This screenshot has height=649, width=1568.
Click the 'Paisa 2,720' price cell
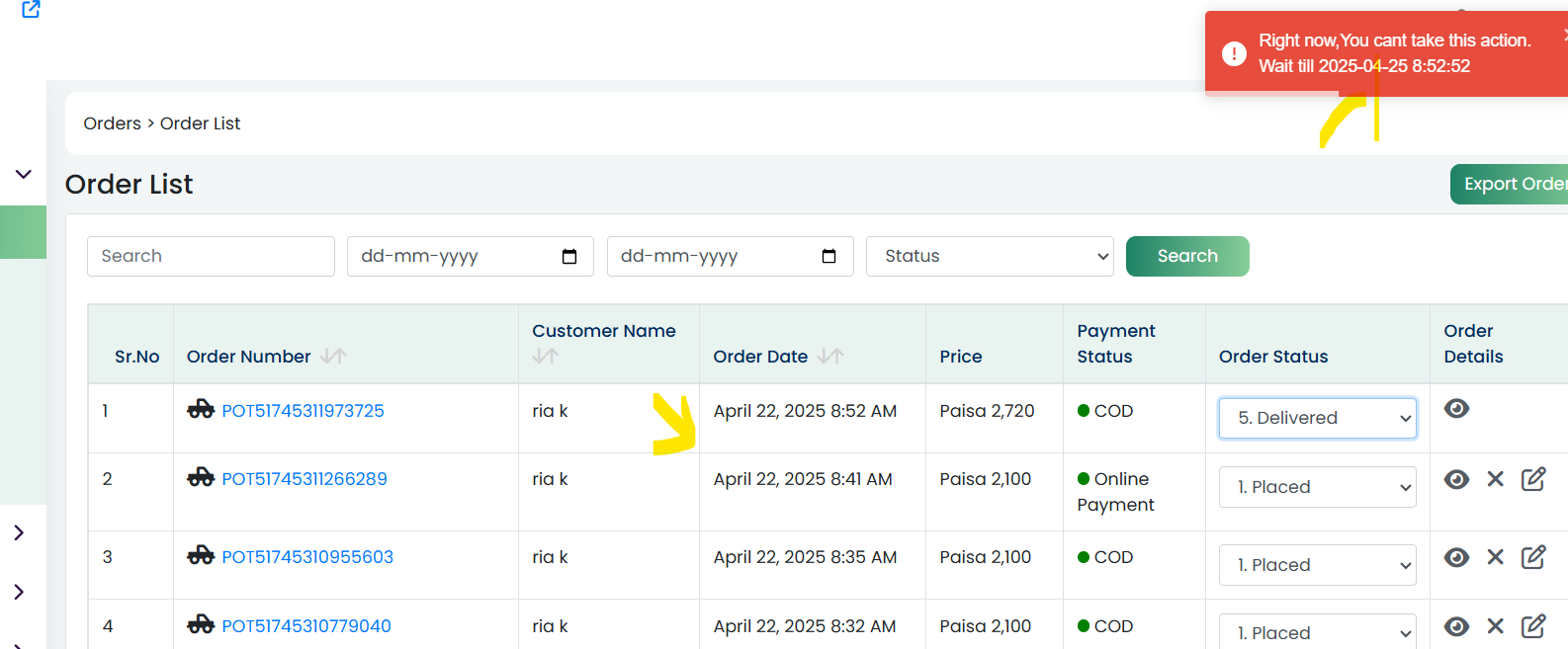tap(987, 411)
